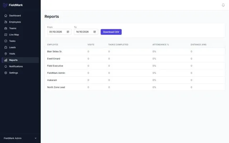Open Teams section

point(20,28)
